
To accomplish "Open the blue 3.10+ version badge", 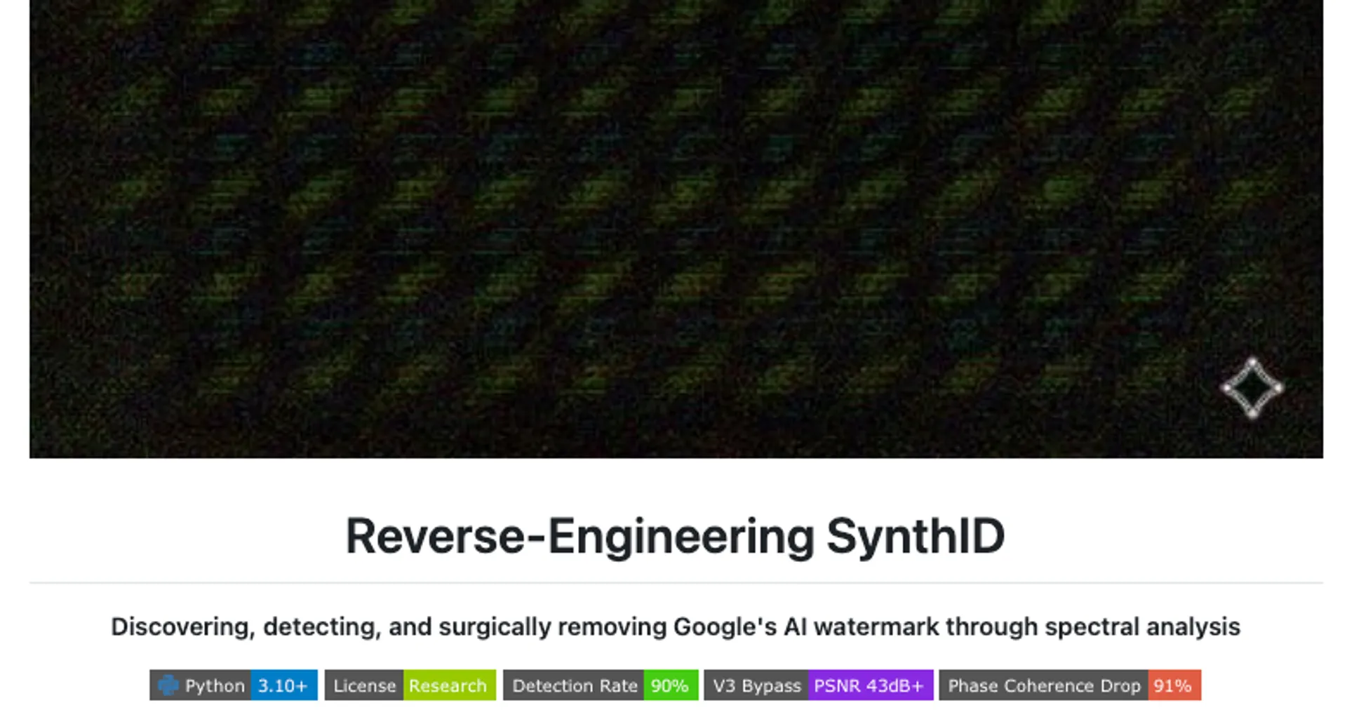I will tap(283, 685).
